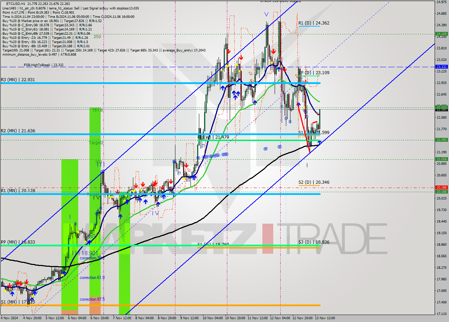Click the ETCUSD,H1 symbol title text

click(x=16, y=3)
